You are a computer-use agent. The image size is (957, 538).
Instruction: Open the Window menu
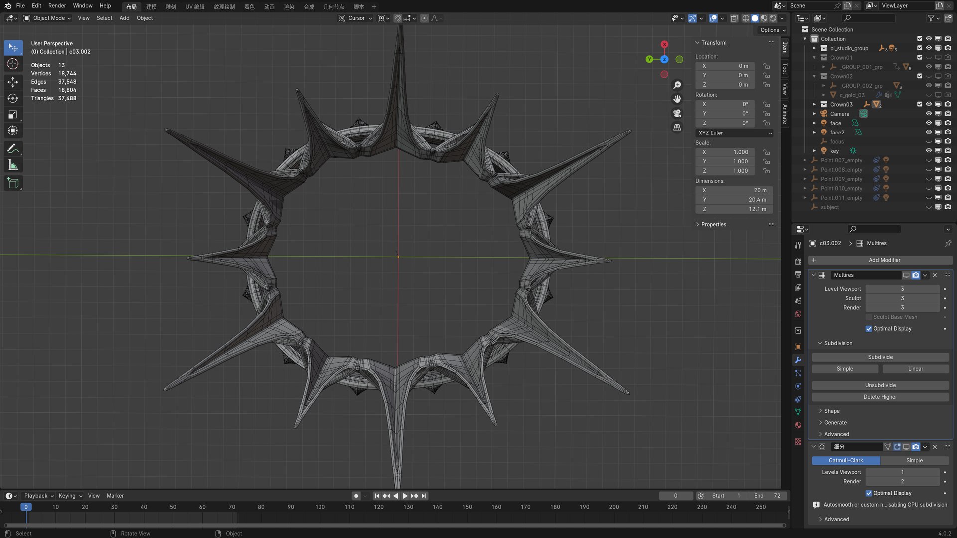[83, 6]
